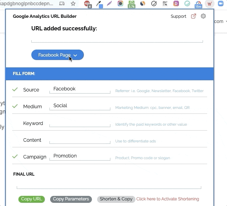Open settings via the gear icon

203,16
